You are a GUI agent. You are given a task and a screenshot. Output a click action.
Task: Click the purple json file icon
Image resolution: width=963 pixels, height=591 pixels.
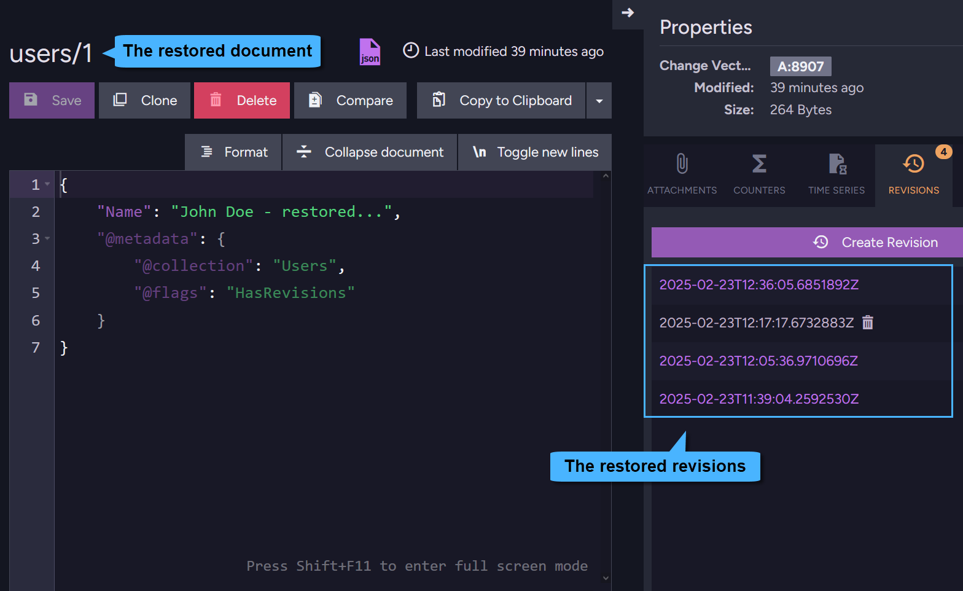click(370, 52)
